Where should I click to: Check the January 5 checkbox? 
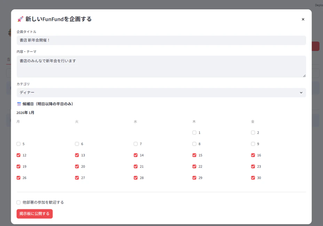(x=18, y=144)
